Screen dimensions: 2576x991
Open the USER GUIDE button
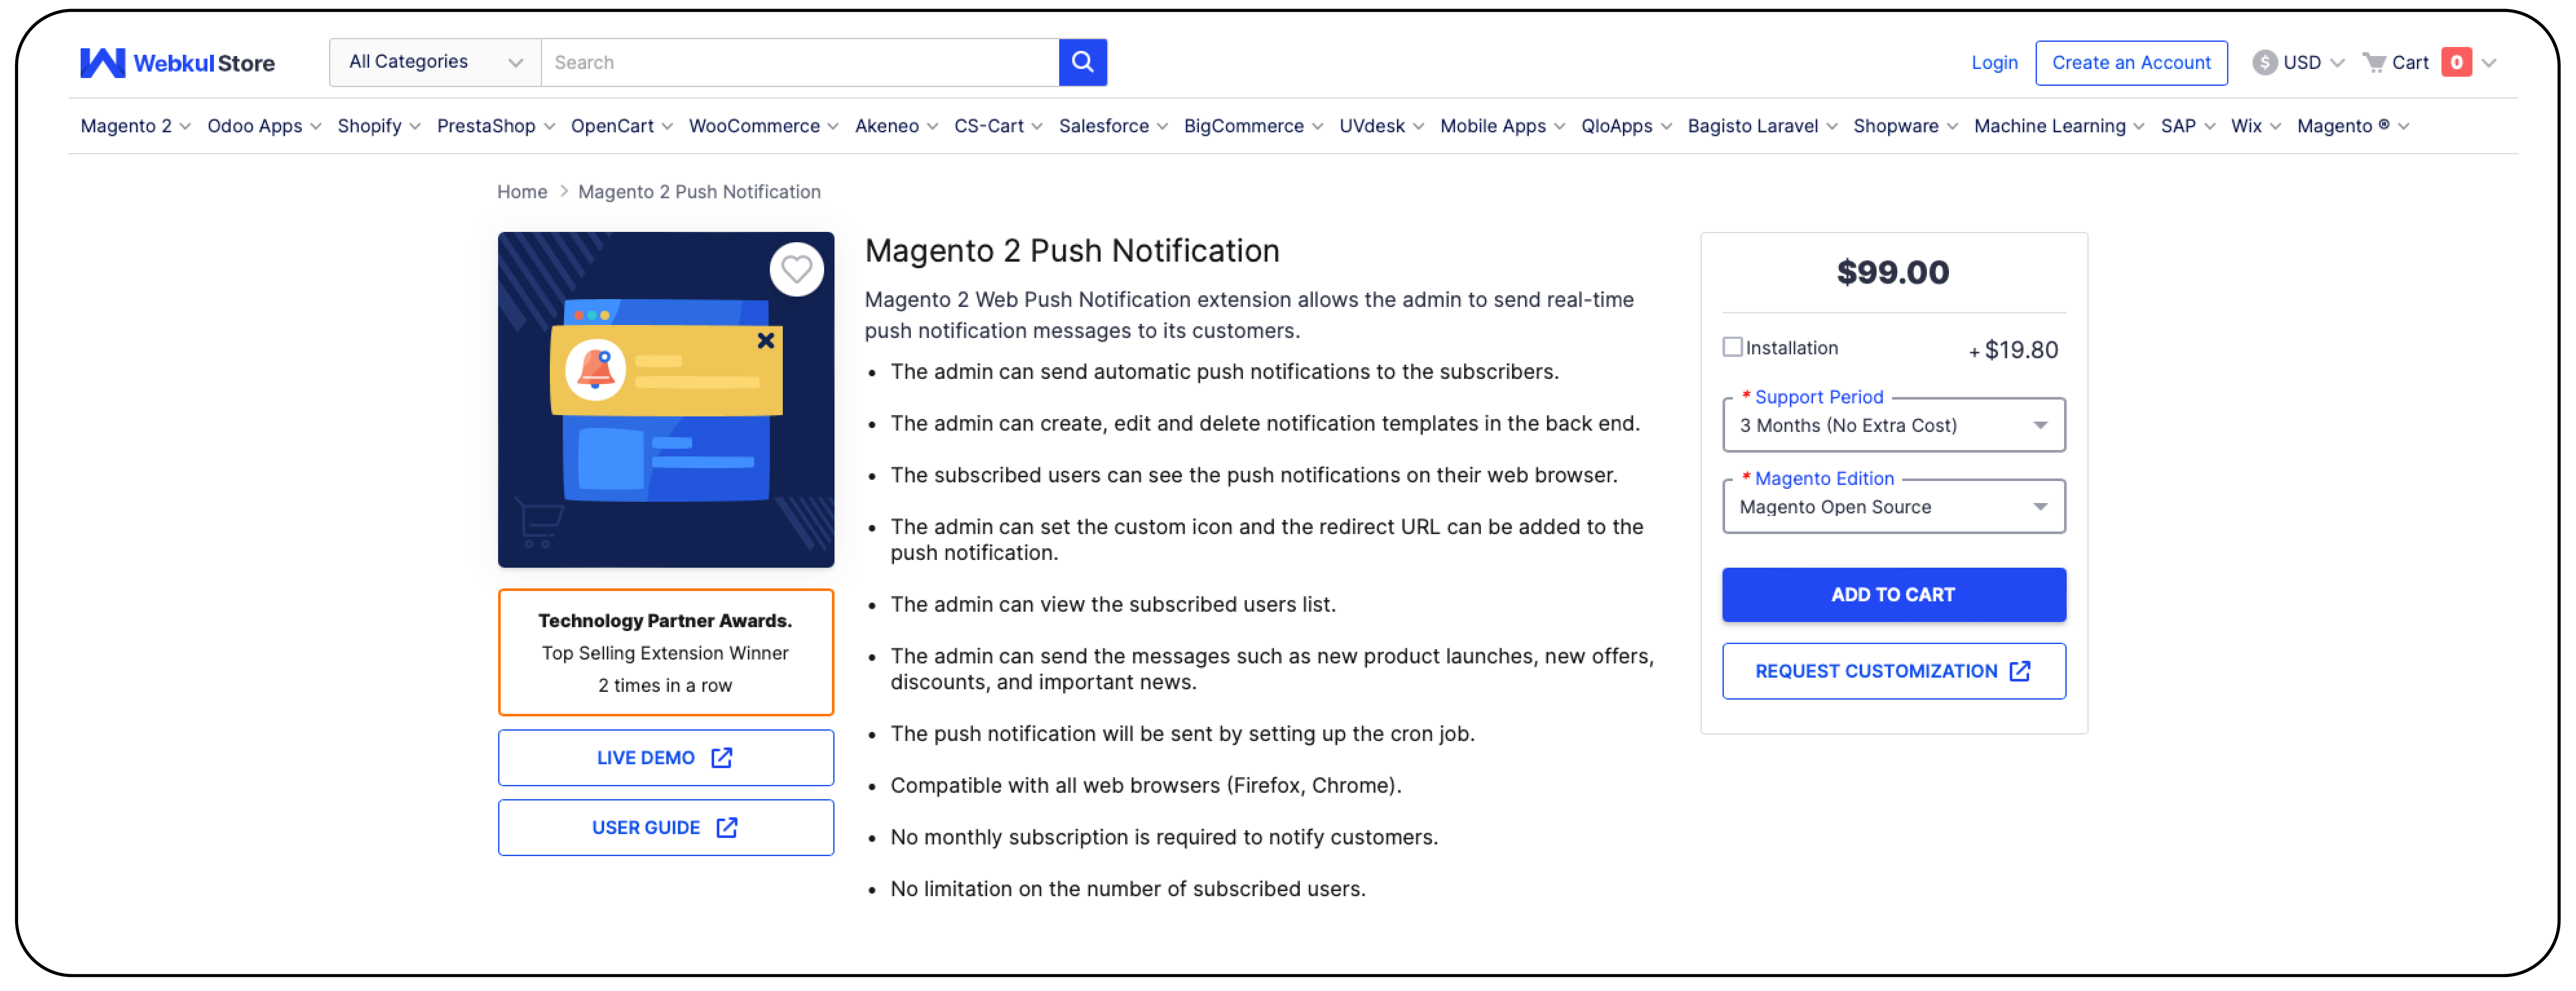point(665,828)
